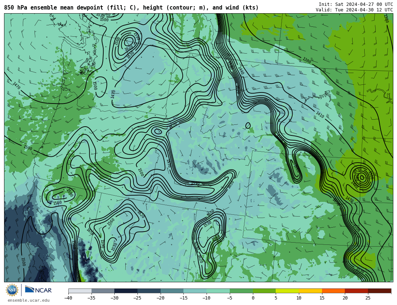Open the ensemble.ucar.edu link text

29,301
